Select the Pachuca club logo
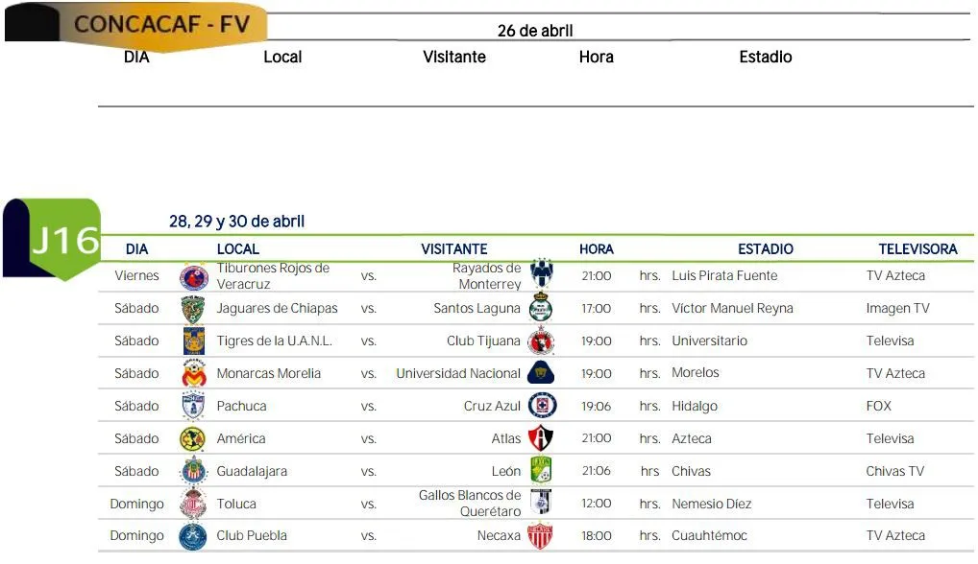The image size is (978, 564). [194, 407]
